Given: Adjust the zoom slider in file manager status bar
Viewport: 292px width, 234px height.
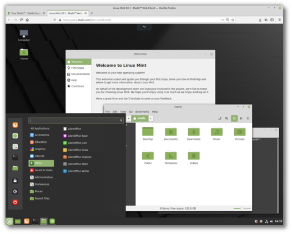Looking at the screenshot, I should point(242,208).
